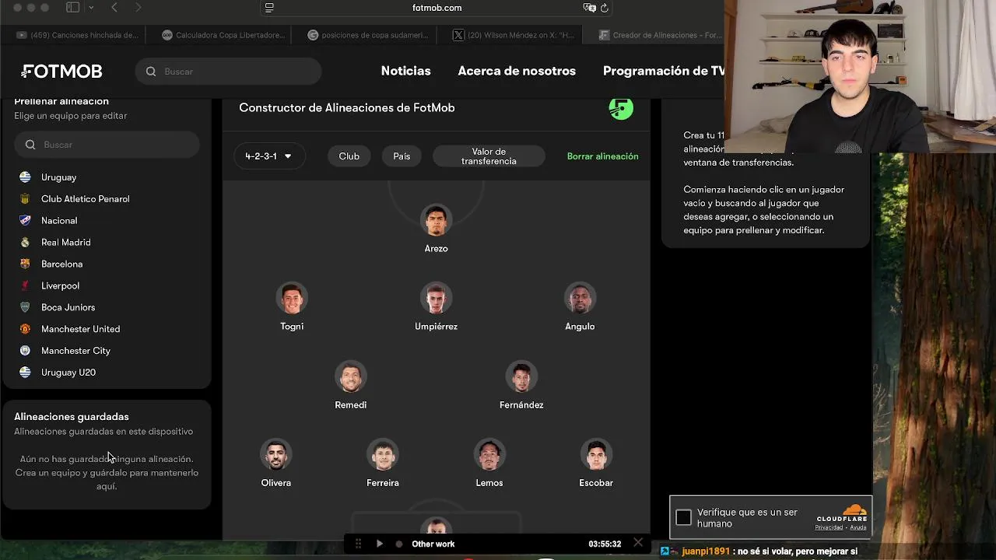Click the Manchester United crest icon
Image resolution: width=996 pixels, height=560 pixels.
25,329
